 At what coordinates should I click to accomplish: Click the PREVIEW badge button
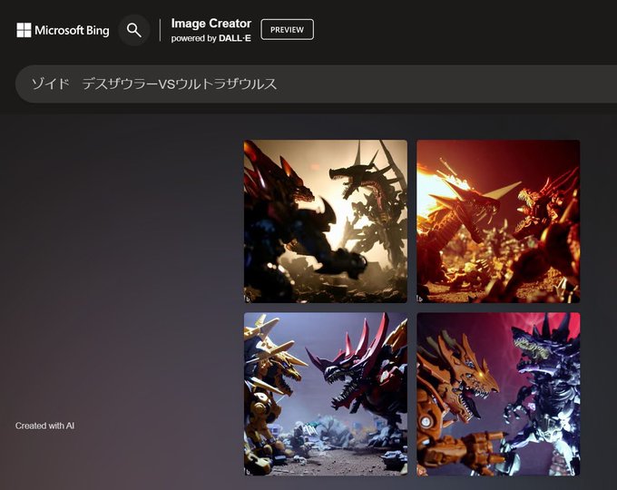tap(288, 30)
